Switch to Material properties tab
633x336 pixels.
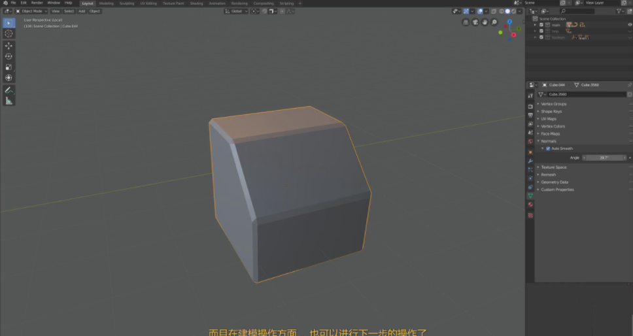pos(530,205)
